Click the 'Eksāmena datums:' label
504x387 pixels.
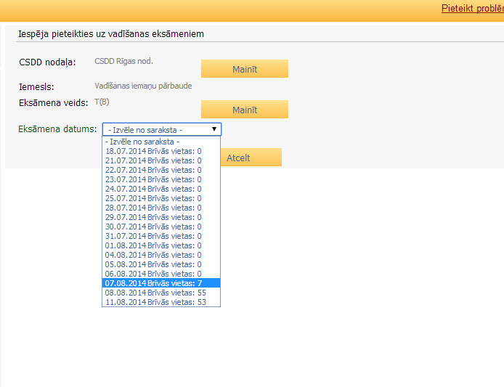57,129
